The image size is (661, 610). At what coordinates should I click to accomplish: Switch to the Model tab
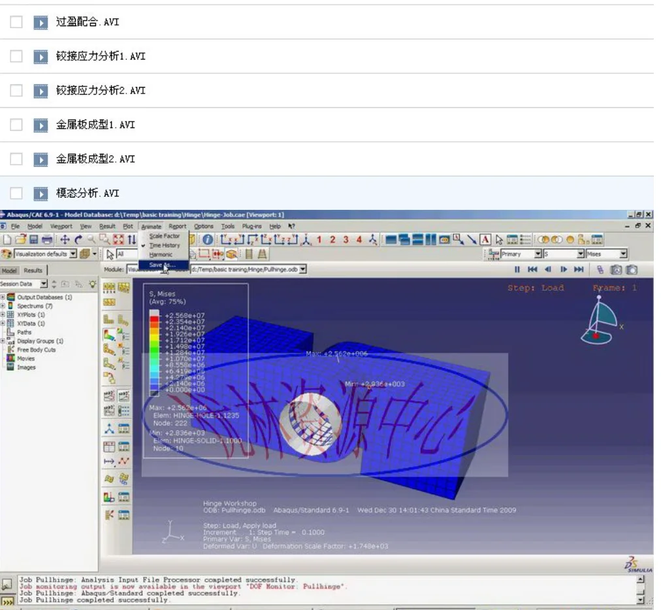point(9,271)
